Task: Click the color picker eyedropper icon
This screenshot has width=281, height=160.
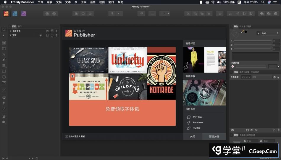Action: [242, 32]
